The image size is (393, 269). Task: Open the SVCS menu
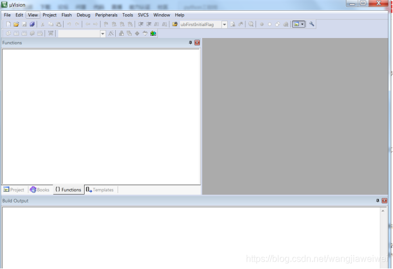tap(143, 15)
